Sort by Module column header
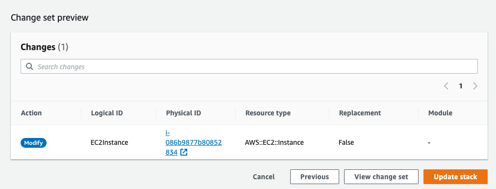 440,113
